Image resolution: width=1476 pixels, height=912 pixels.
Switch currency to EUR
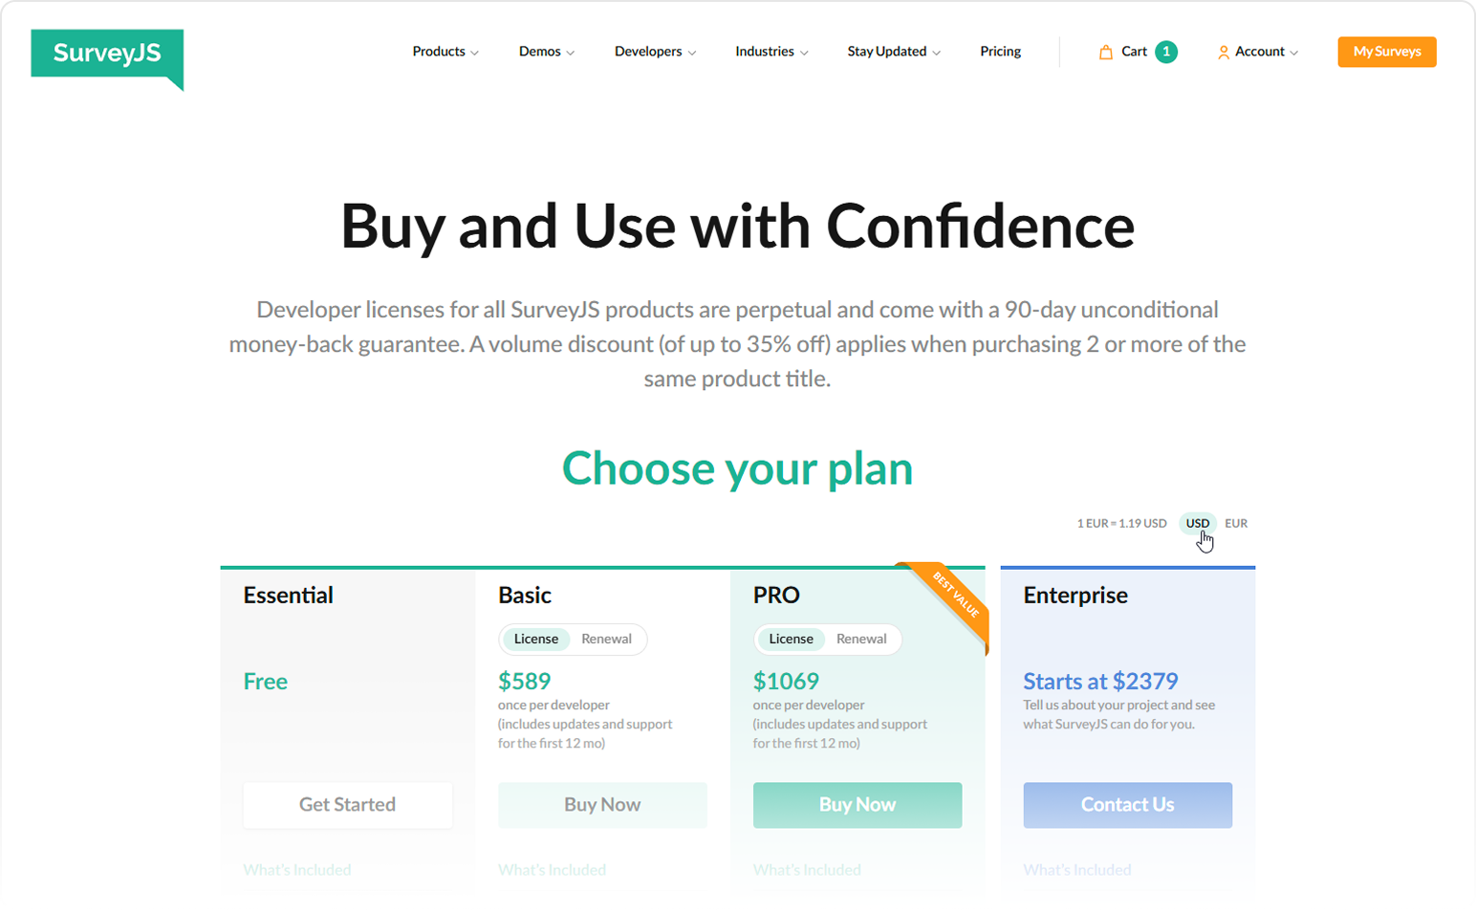click(x=1236, y=523)
